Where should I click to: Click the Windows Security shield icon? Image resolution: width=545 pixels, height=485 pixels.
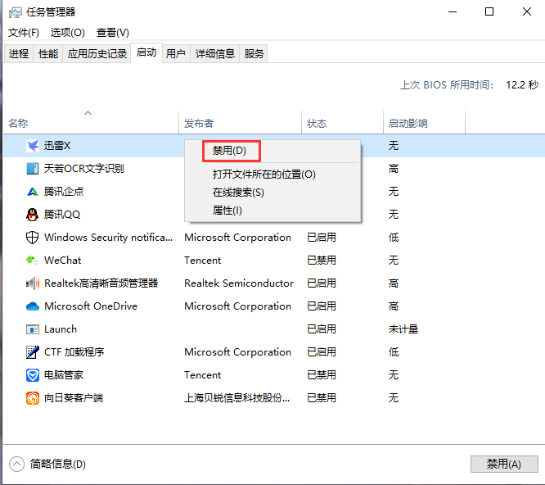[33, 238]
